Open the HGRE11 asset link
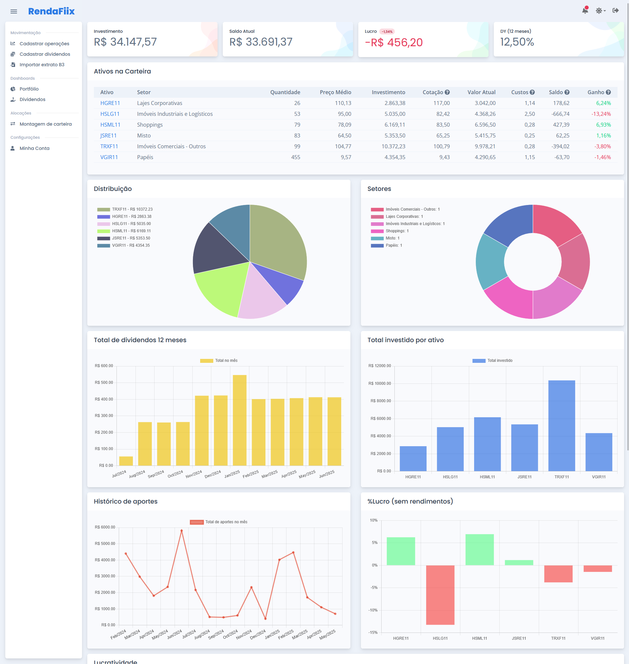The image size is (629, 664). click(x=110, y=103)
